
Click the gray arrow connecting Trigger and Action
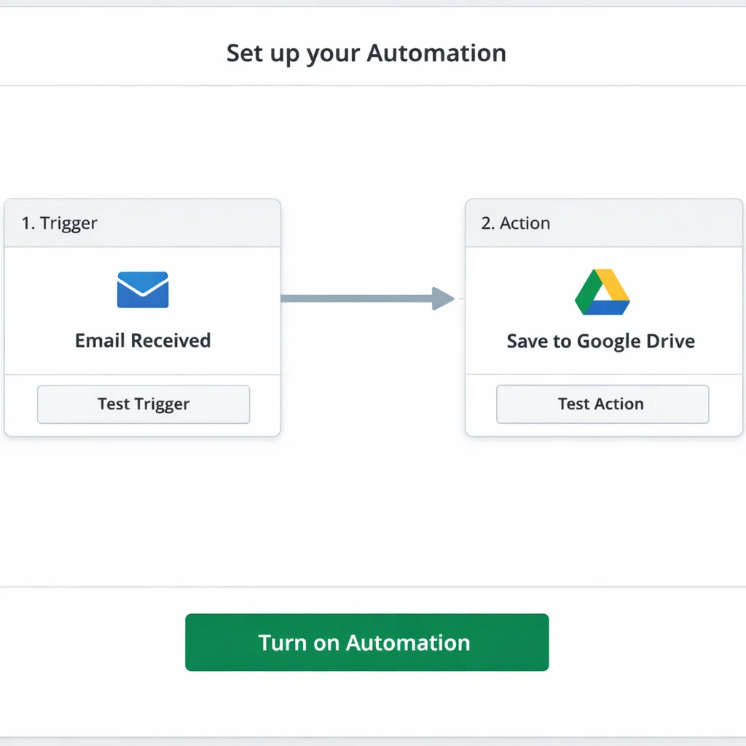tap(368, 298)
